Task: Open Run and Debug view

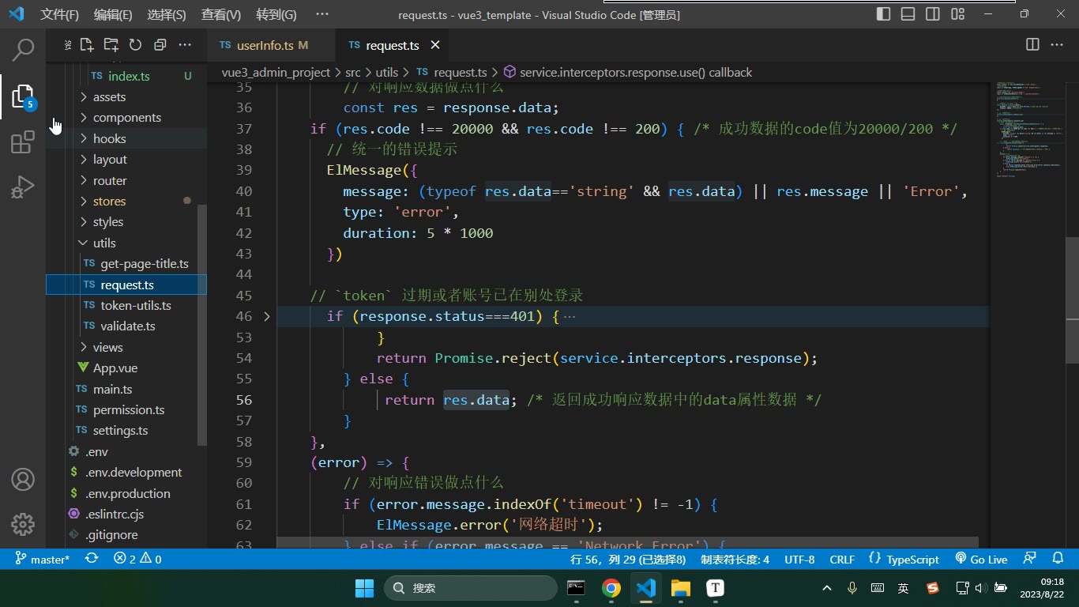Action: 23,188
